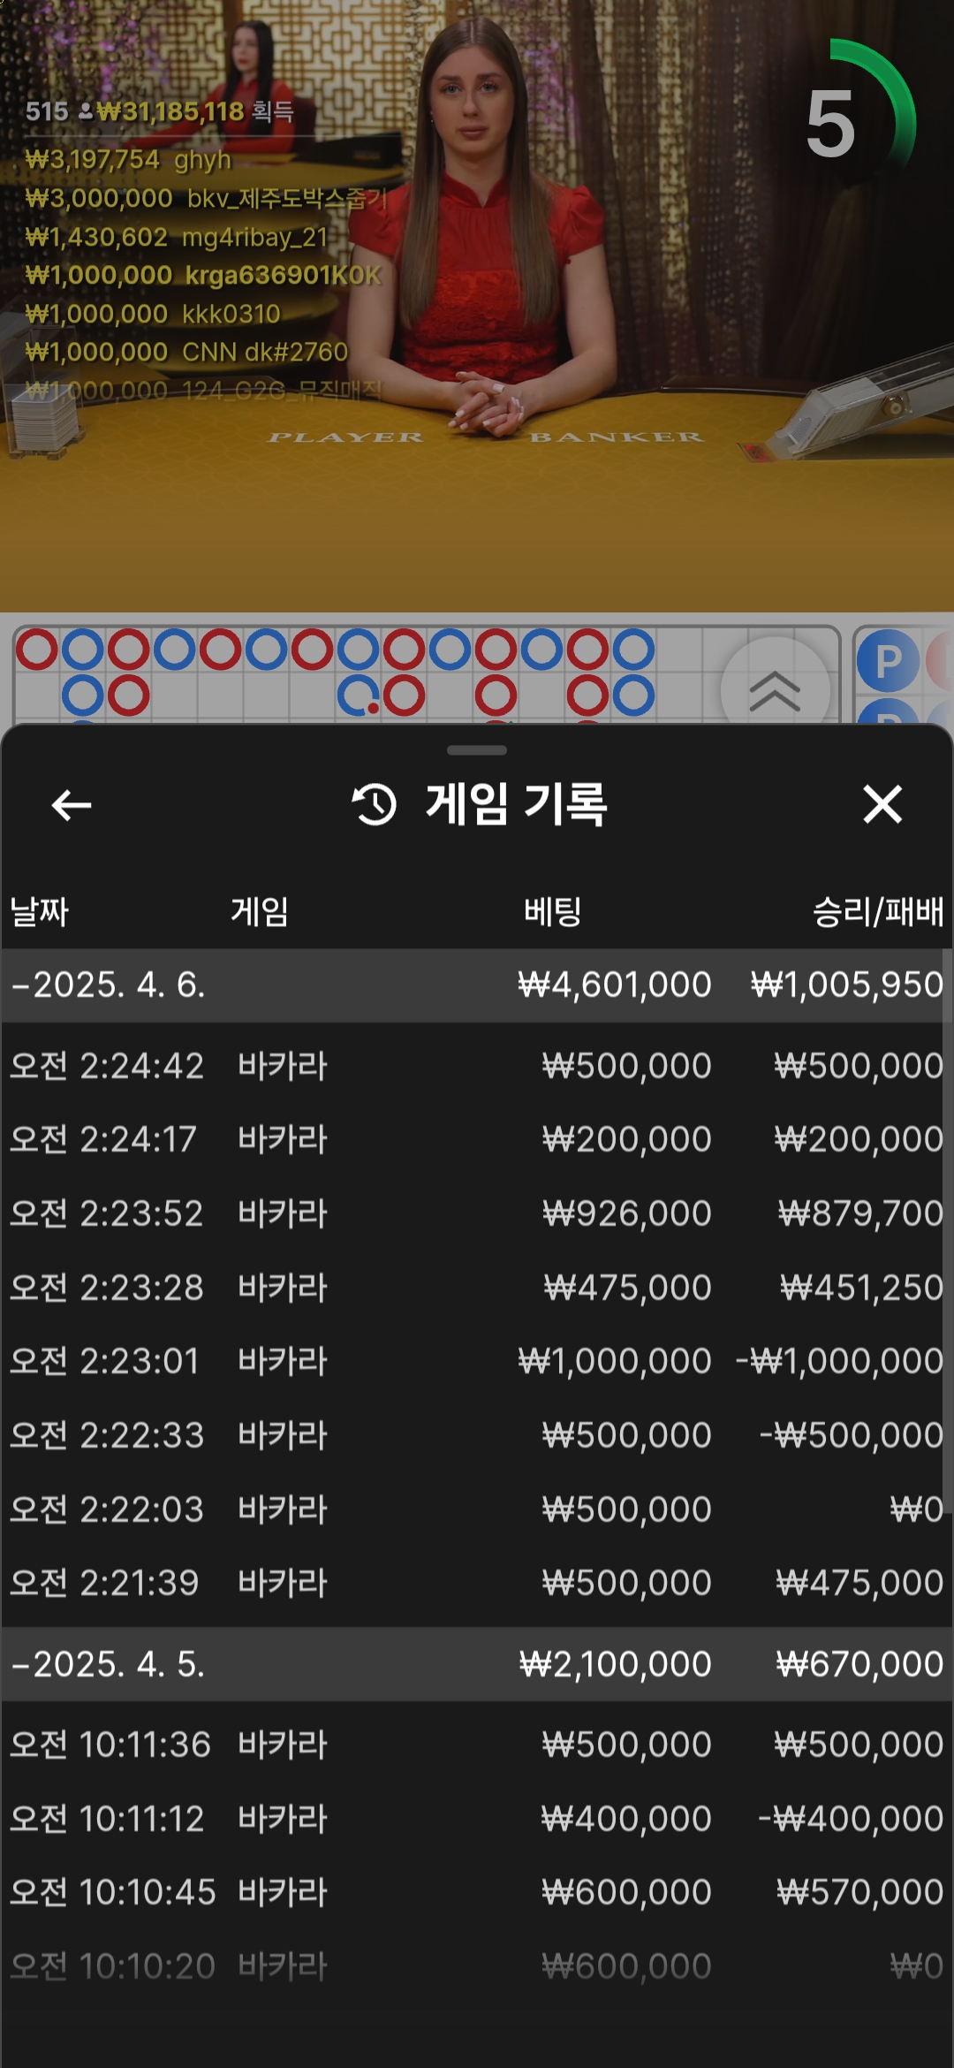
Task: Tap the ₩4,601,000 daily bet total
Action: click(x=615, y=985)
